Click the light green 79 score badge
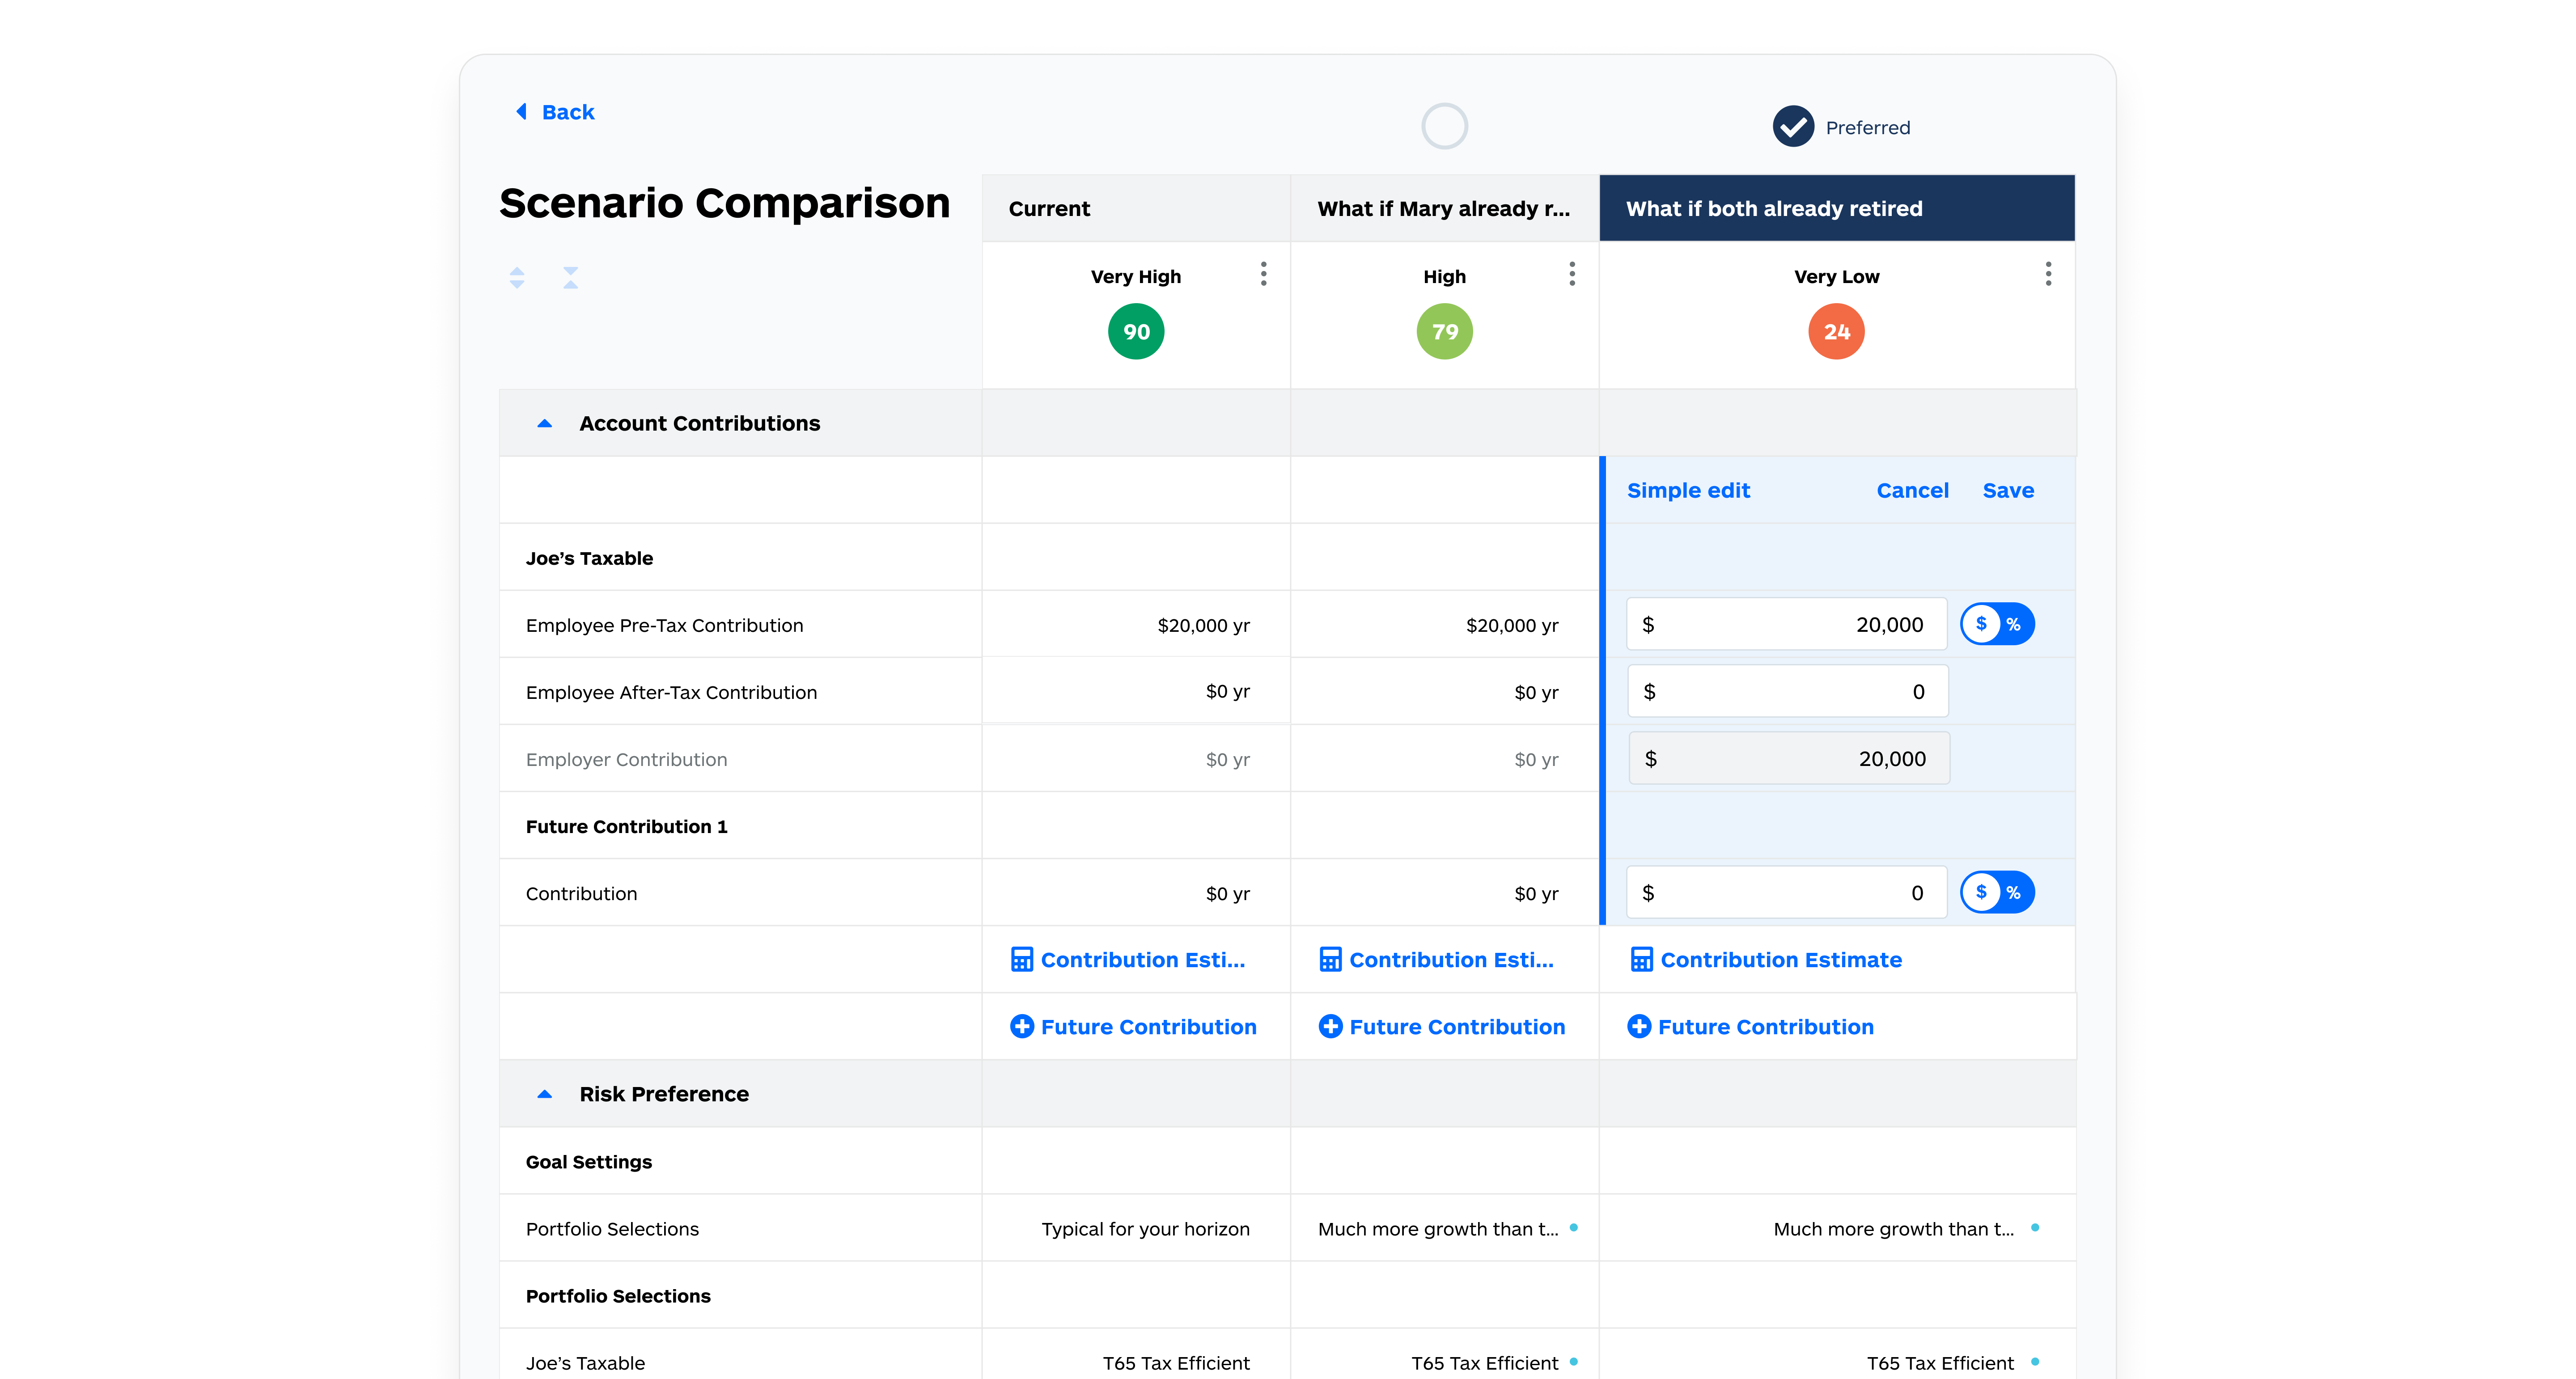Viewport: 2576px width, 1379px height. [x=1444, y=332]
